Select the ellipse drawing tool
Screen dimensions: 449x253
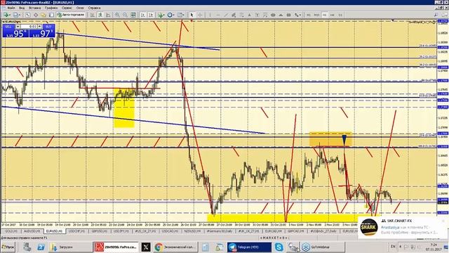tap(273, 15)
